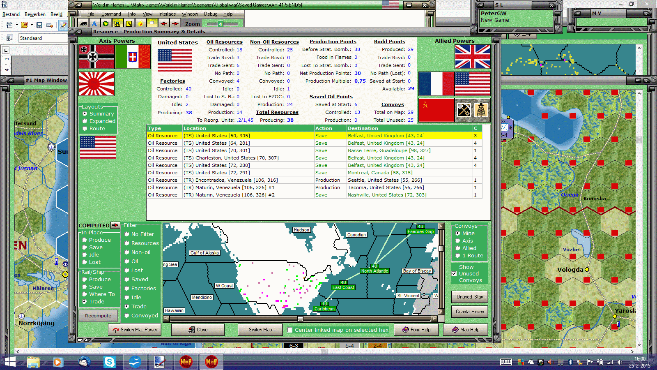The height and width of the screenshot is (370, 657).
Task: Select the Japan rising sun flag
Action: [x=96, y=84]
